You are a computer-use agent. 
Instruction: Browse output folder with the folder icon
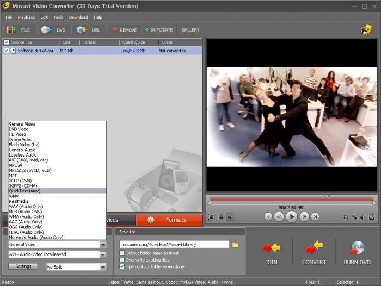[x=236, y=245]
